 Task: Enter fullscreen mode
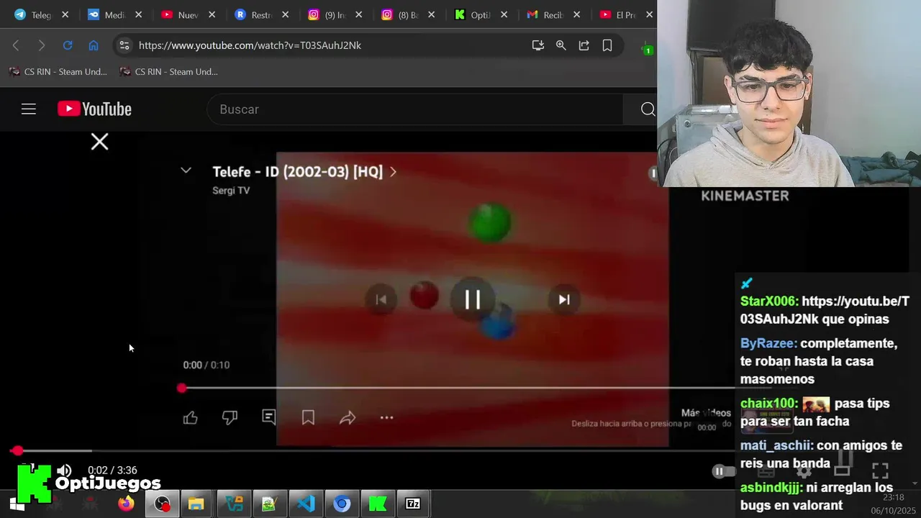[x=880, y=471]
